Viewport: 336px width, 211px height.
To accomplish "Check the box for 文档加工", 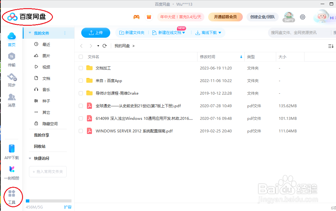I will tap(81, 68).
